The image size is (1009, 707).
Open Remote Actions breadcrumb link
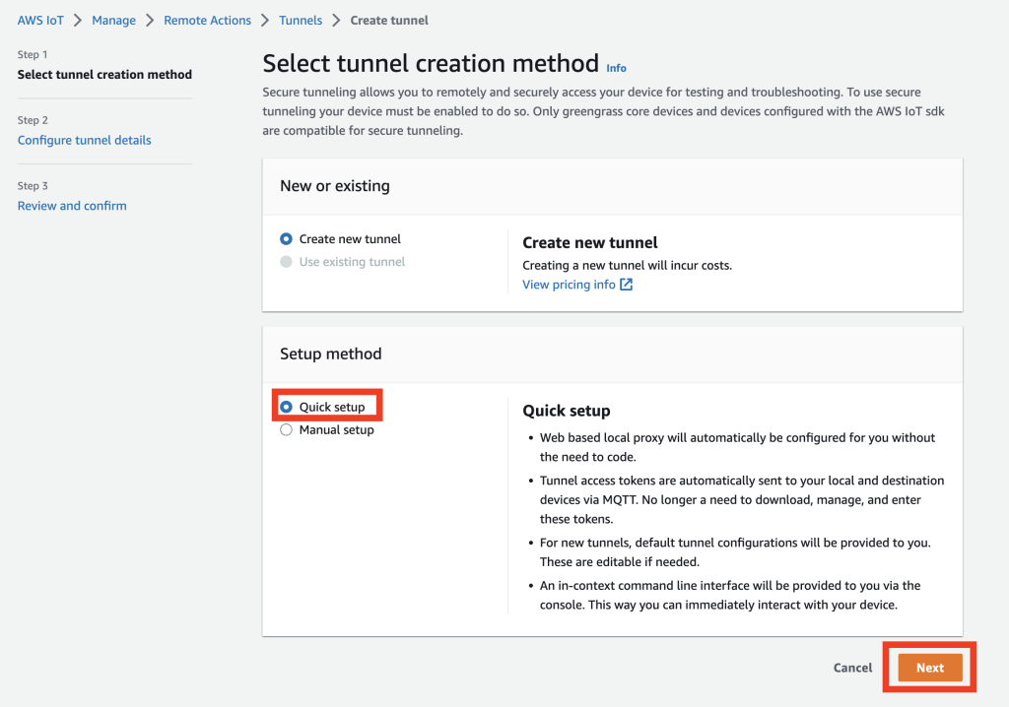point(207,20)
